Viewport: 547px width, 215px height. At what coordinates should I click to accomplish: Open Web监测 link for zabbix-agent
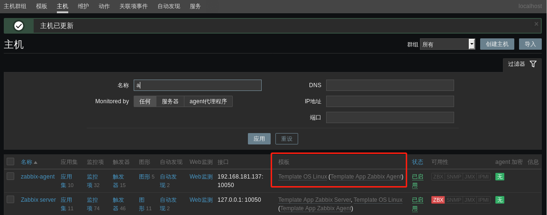pyautogui.click(x=201, y=177)
